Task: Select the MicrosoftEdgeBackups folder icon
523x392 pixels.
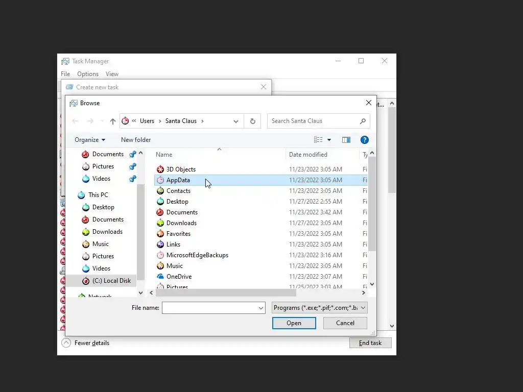Action: pyautogui.click(x=160, y=255)
